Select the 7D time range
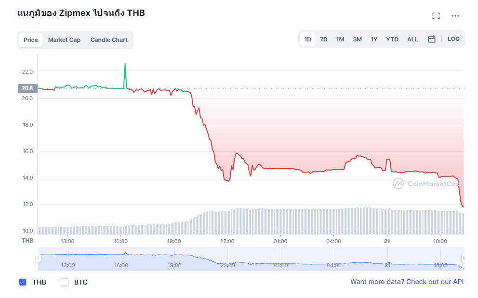The width and height of the screenshot is (478, 298). point(323,39)
